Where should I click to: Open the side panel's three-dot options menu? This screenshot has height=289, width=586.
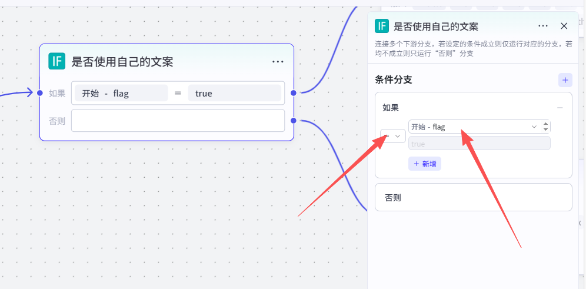[x=543, y=26]
